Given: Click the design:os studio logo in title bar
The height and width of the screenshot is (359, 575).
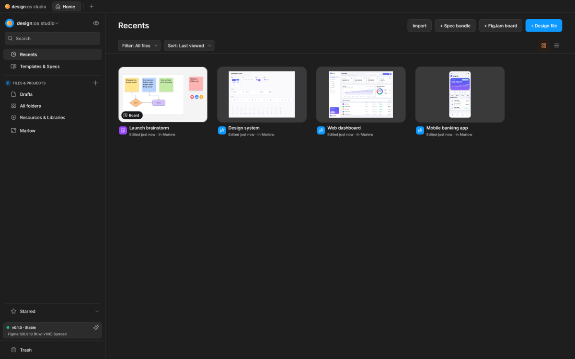Looking at the screenshot, I should coord(7,6).
